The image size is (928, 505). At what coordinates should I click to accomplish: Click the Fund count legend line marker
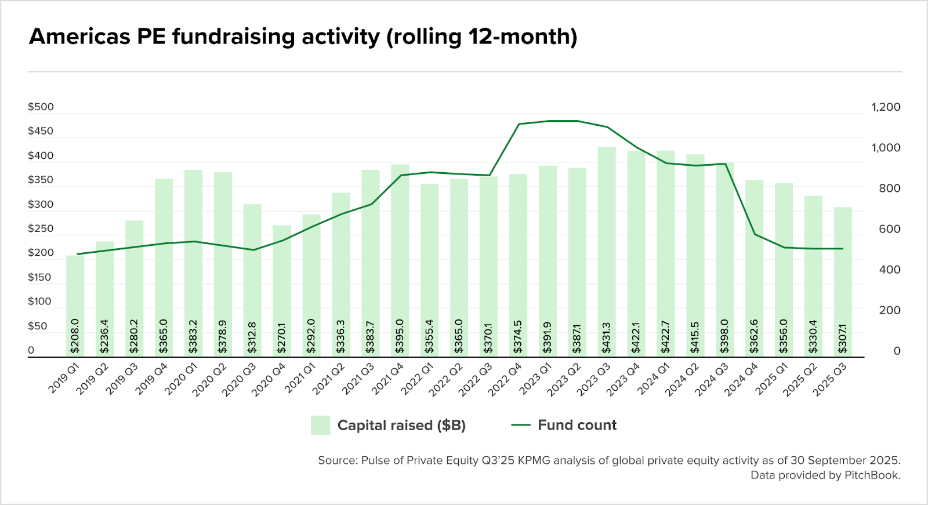[x=521, y=425]
